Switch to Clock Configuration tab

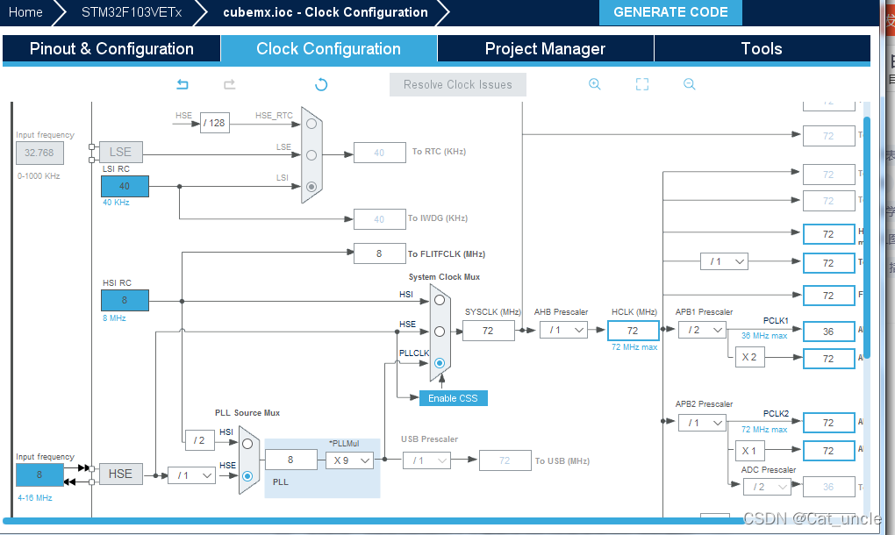point(329,48)
